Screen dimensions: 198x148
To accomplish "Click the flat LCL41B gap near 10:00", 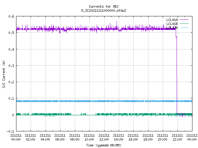I will [91, 115].
